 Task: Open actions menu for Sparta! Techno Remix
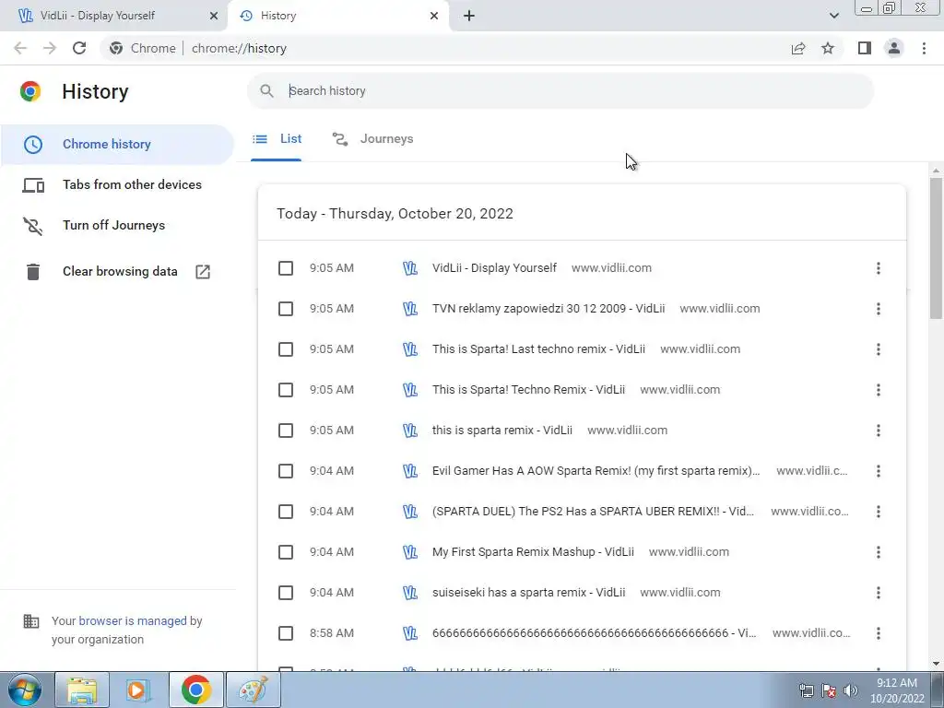click(879, 390)
